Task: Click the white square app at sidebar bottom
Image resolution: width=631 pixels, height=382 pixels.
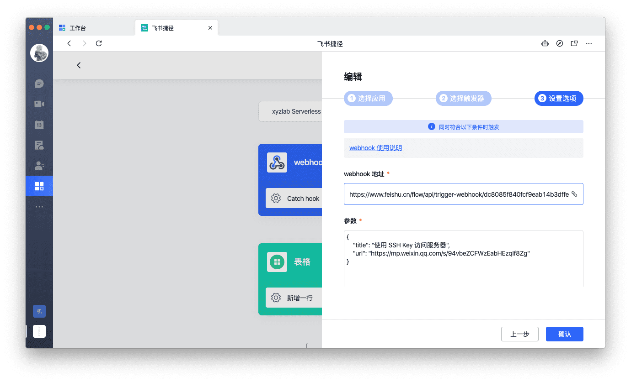Action: 39,331
